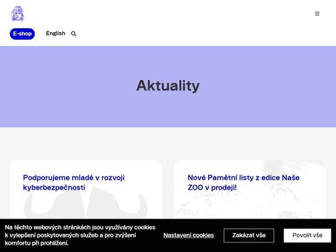
Task: Open article Podporujeme mladé v rozvoji kyberbezpečnosti
Action: pos(73,182)
